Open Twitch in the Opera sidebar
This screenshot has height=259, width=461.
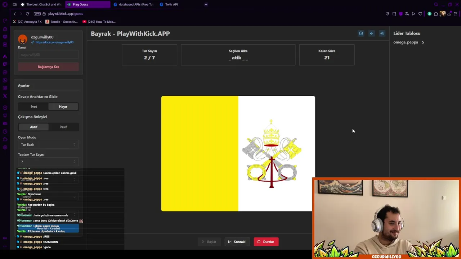(5, 64)
